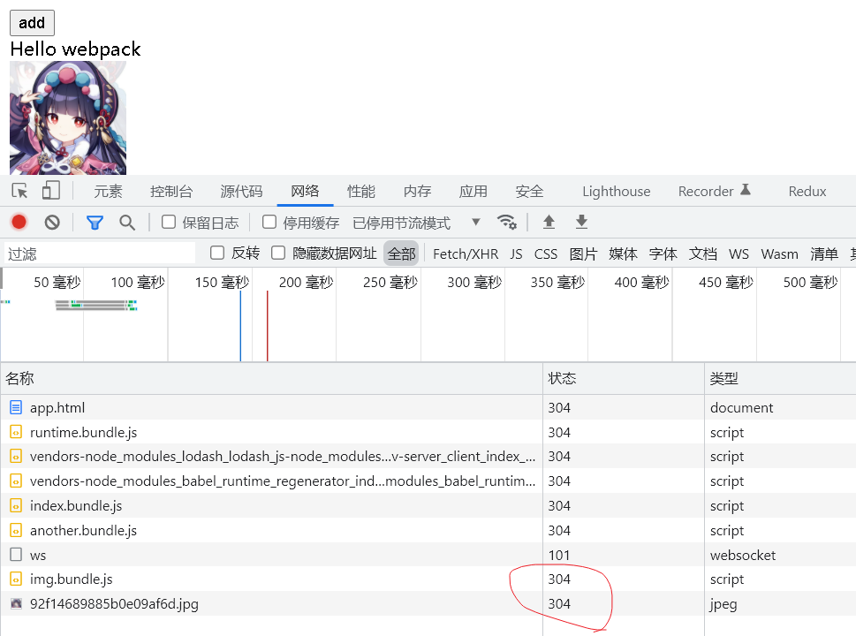856x636 pixels.
Task: Open the Lighthouse tab
Action: [617, 191]
